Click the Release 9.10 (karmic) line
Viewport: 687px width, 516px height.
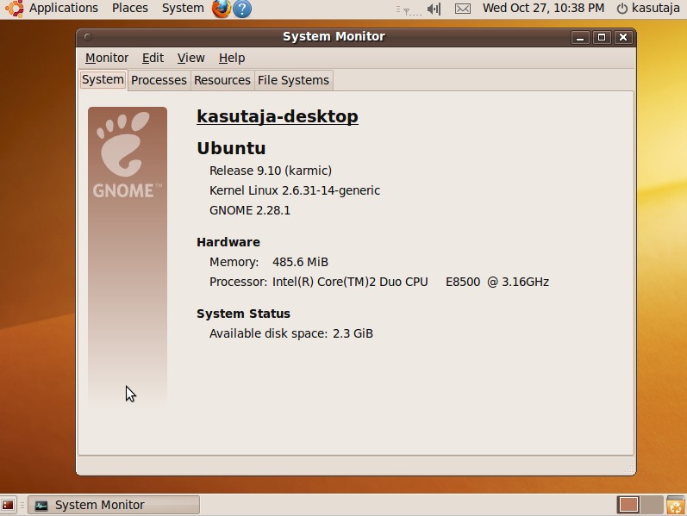coord(271,171)
